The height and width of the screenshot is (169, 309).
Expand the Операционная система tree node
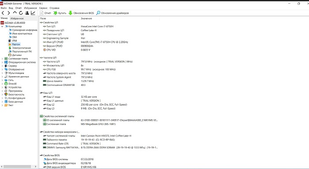(x=2, y=62)
